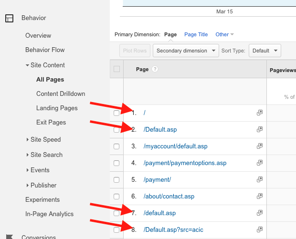Tick the select-all checkbox in table header

coord(116,69)
